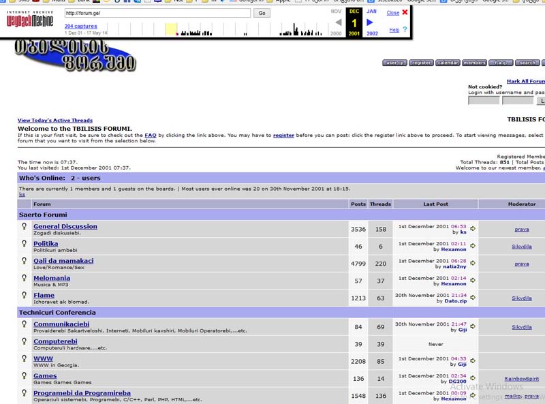Open the user cp menu button
Image resolution: width=545 pixels, height=404 pixels.
point(394,63)
